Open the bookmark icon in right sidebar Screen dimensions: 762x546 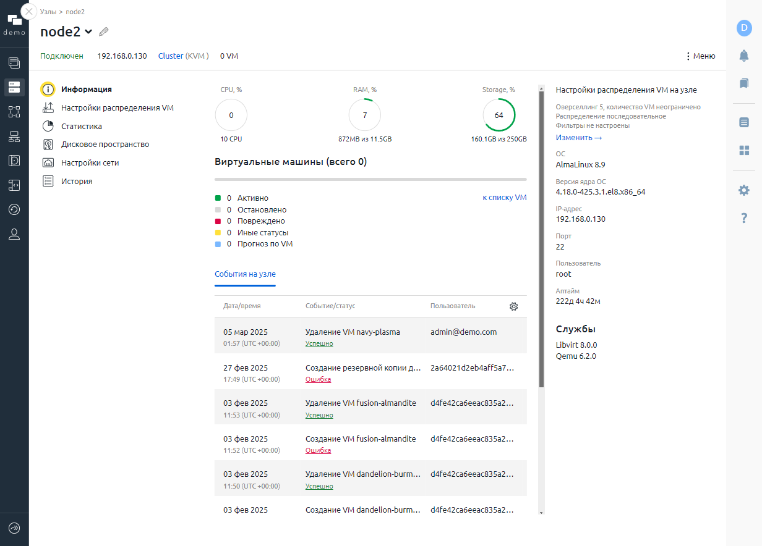744,83
